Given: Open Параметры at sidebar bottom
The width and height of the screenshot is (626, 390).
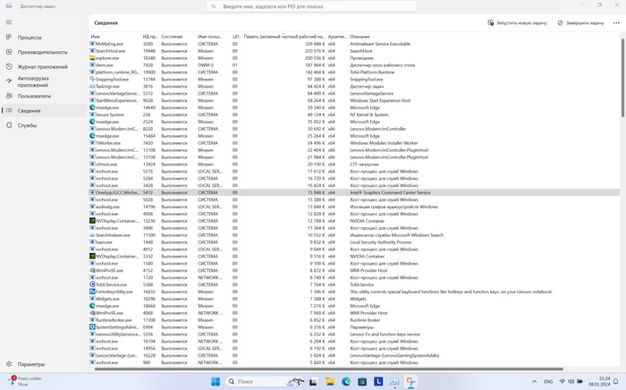Looking at the screenshot, I should (x=44, y=364).
